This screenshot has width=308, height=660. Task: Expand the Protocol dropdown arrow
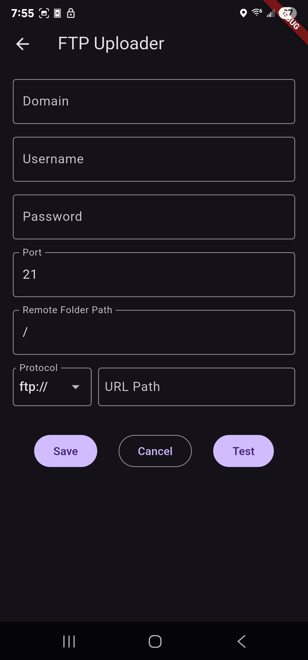[76, 387]
